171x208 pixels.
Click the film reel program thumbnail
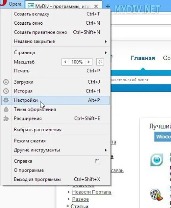156,195
